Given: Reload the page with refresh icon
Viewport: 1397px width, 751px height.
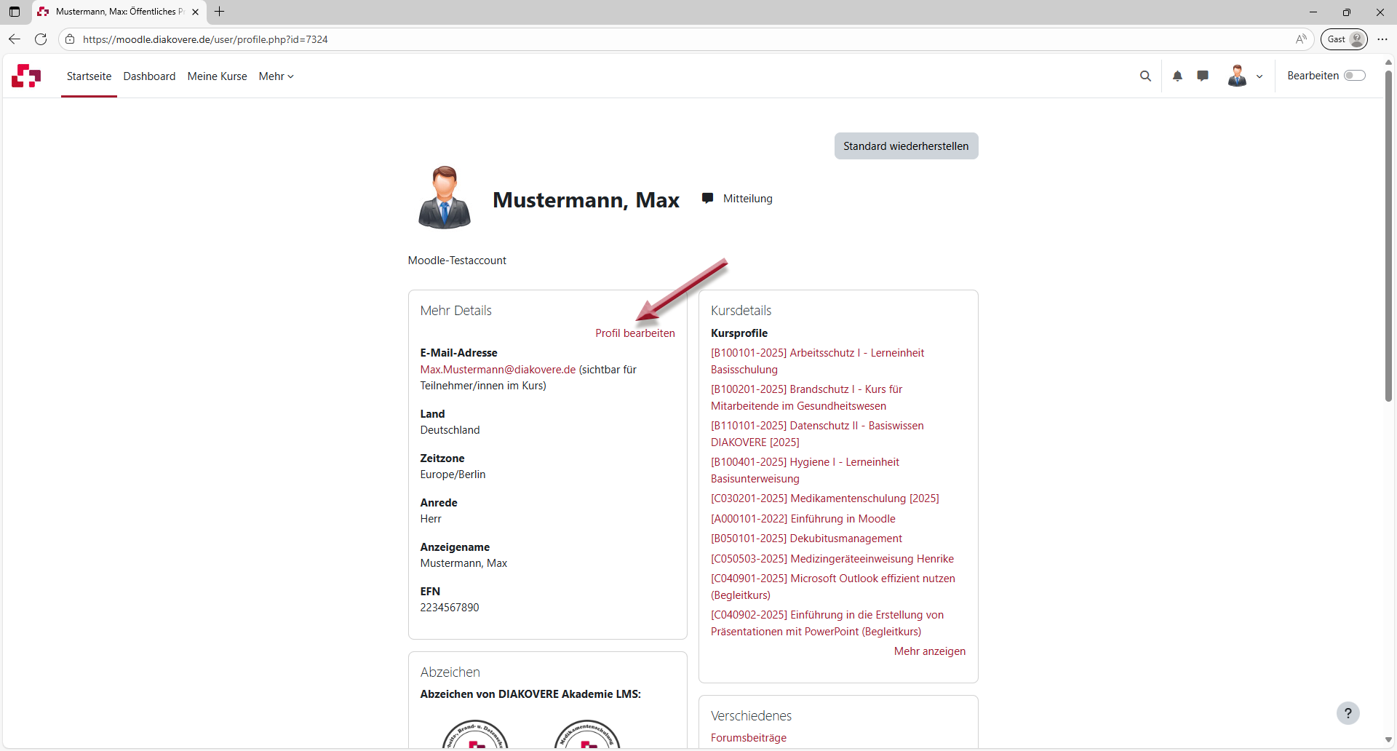Looking at the screenshot, I should coord(41,39).
